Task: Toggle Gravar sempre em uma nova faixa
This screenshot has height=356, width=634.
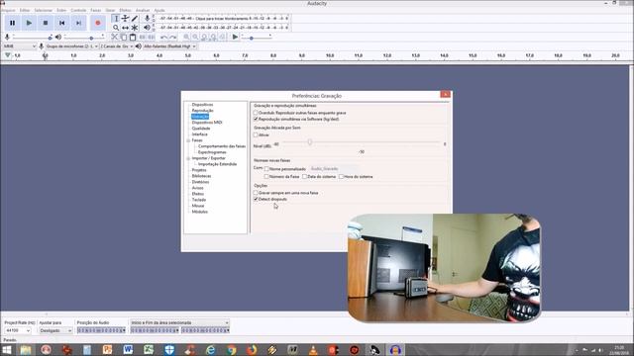Action: click(256, 193)
